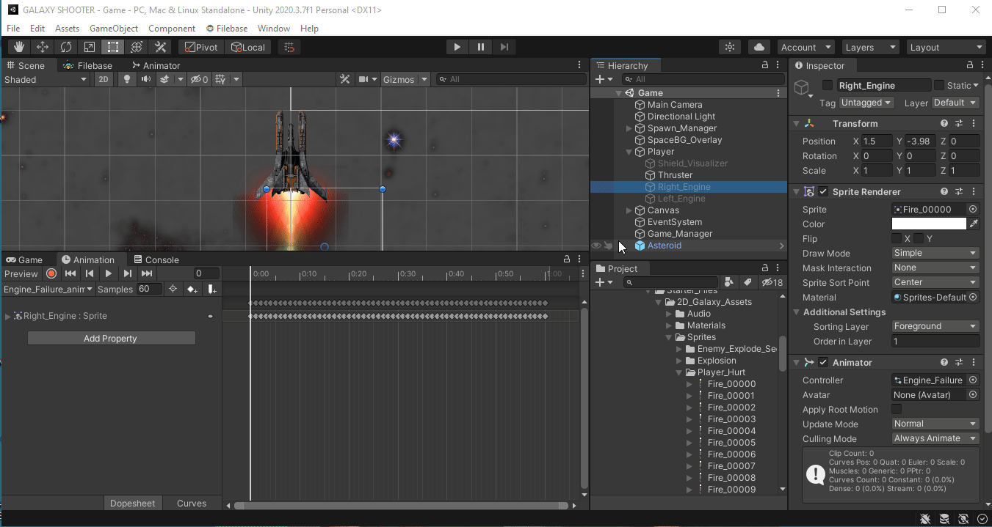Open Layers dropdown
Image resolution: width=992 pixels, height=527 pixels.
coord(871,47)
